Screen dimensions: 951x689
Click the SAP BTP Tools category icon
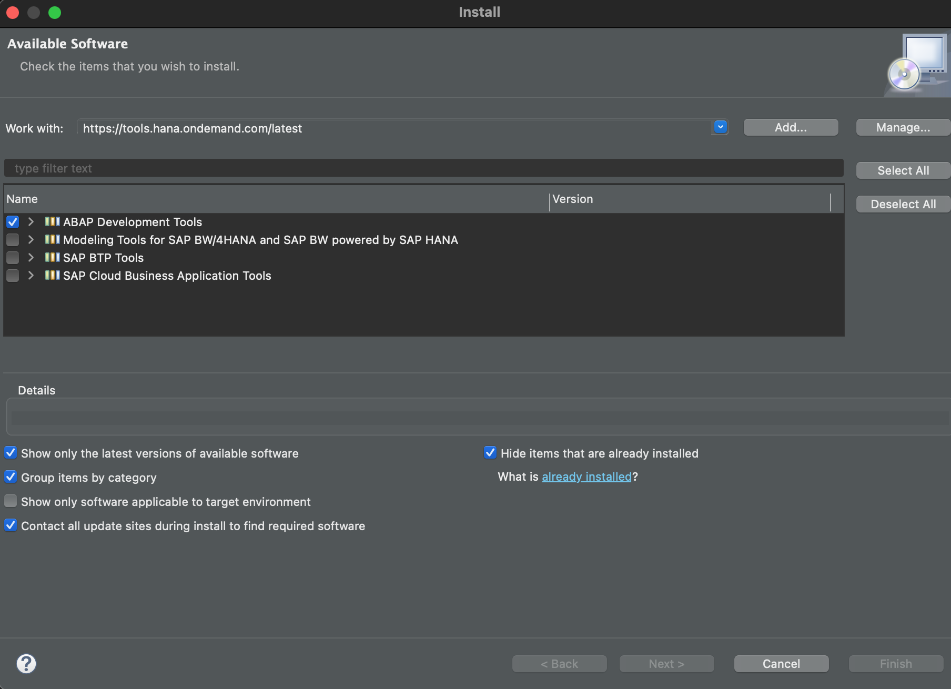(x=52, y=257)
